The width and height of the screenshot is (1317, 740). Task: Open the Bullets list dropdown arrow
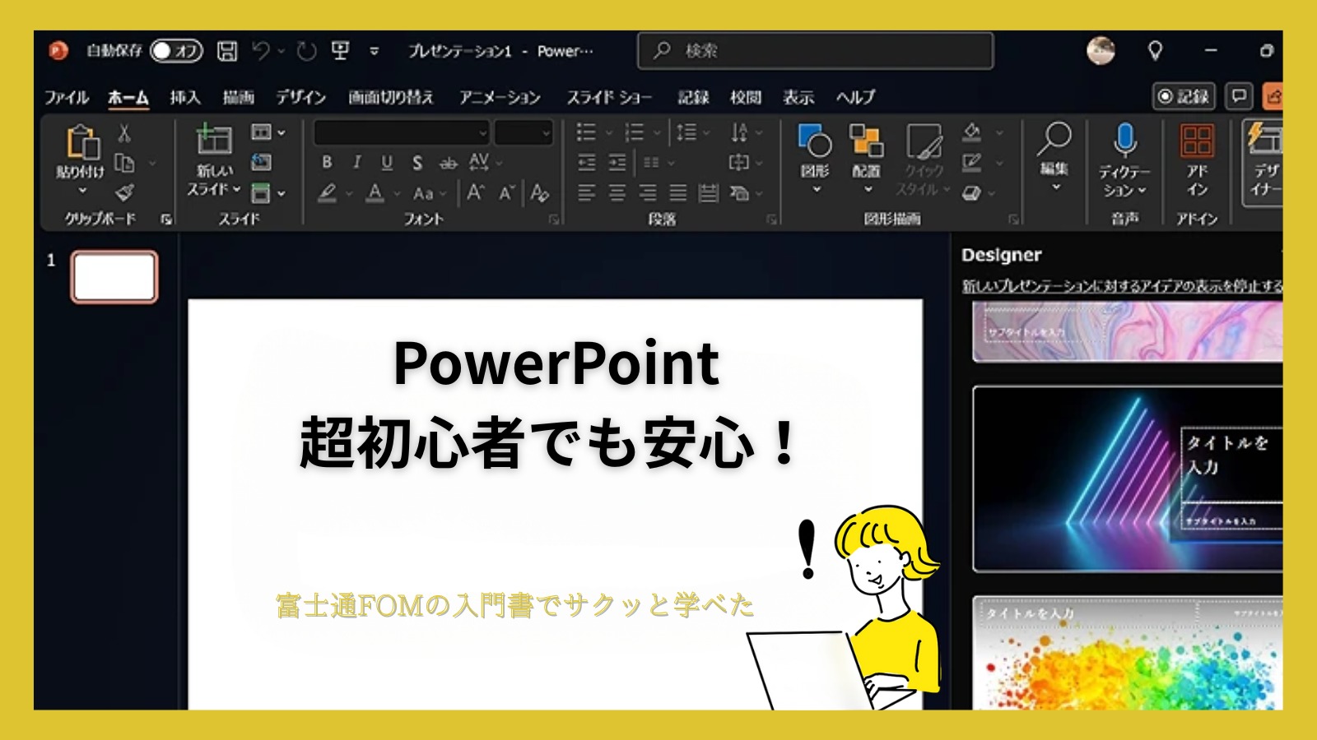[x=609, y=132]
